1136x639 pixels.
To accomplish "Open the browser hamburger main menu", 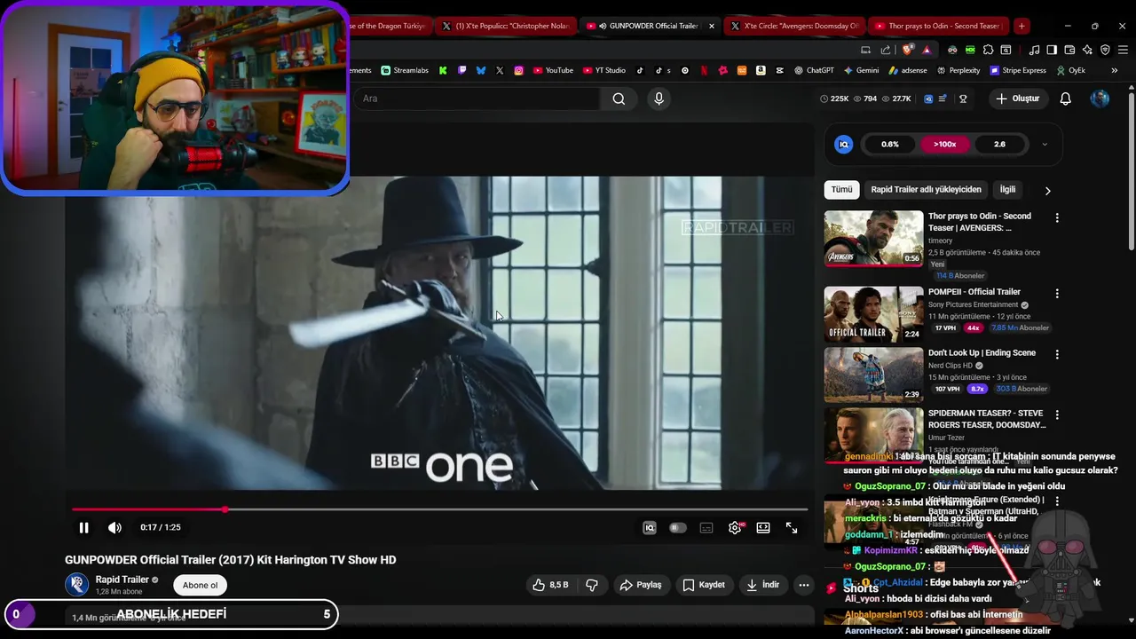I will 1123,50.
